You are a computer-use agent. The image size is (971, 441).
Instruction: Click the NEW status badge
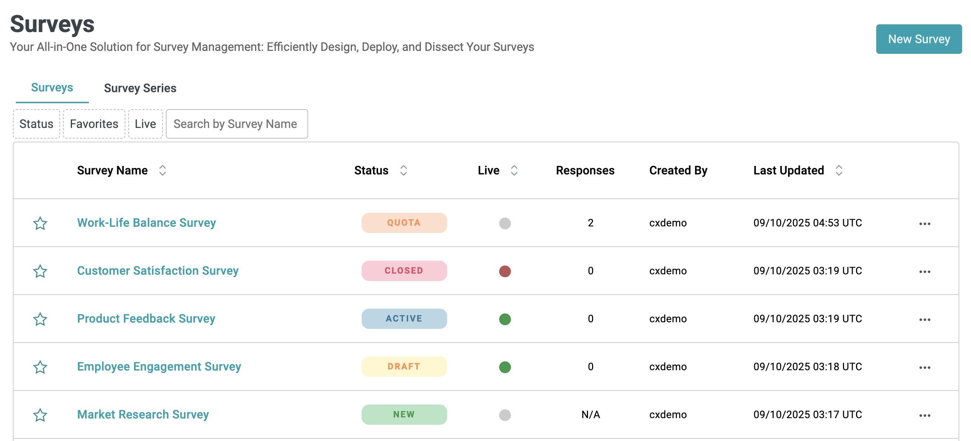[404, 414]
